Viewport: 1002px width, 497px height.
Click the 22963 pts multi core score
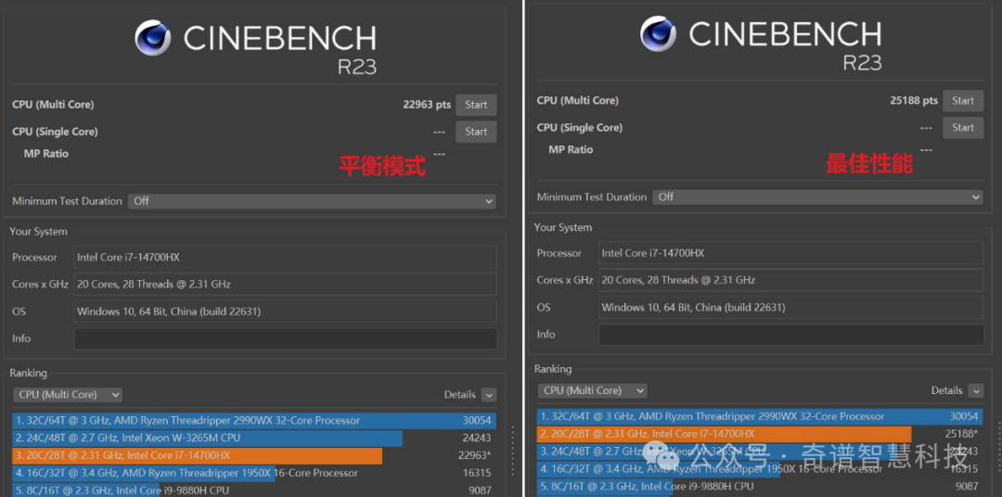tap(427, 105)
